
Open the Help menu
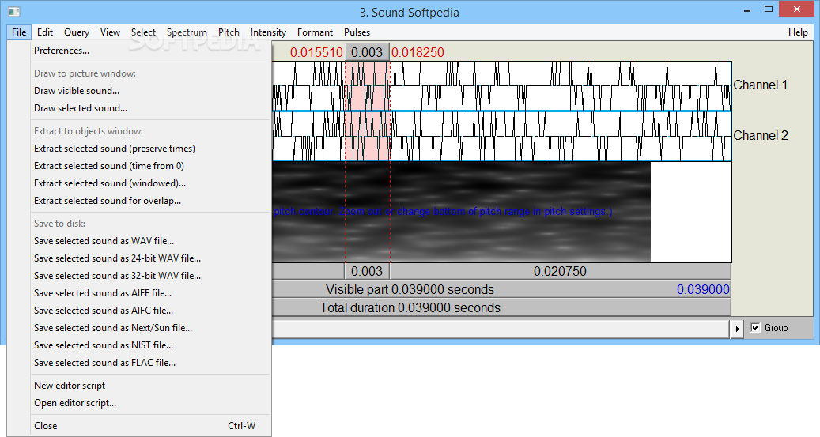point(798,32)
